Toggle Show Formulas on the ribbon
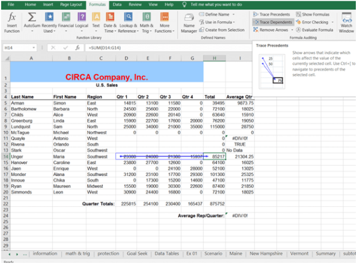 (314, 14)
